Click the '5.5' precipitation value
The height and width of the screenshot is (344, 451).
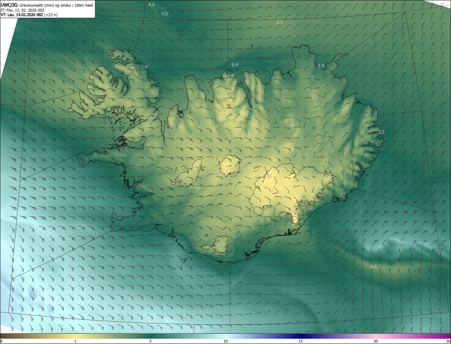(x=165, y=13)
